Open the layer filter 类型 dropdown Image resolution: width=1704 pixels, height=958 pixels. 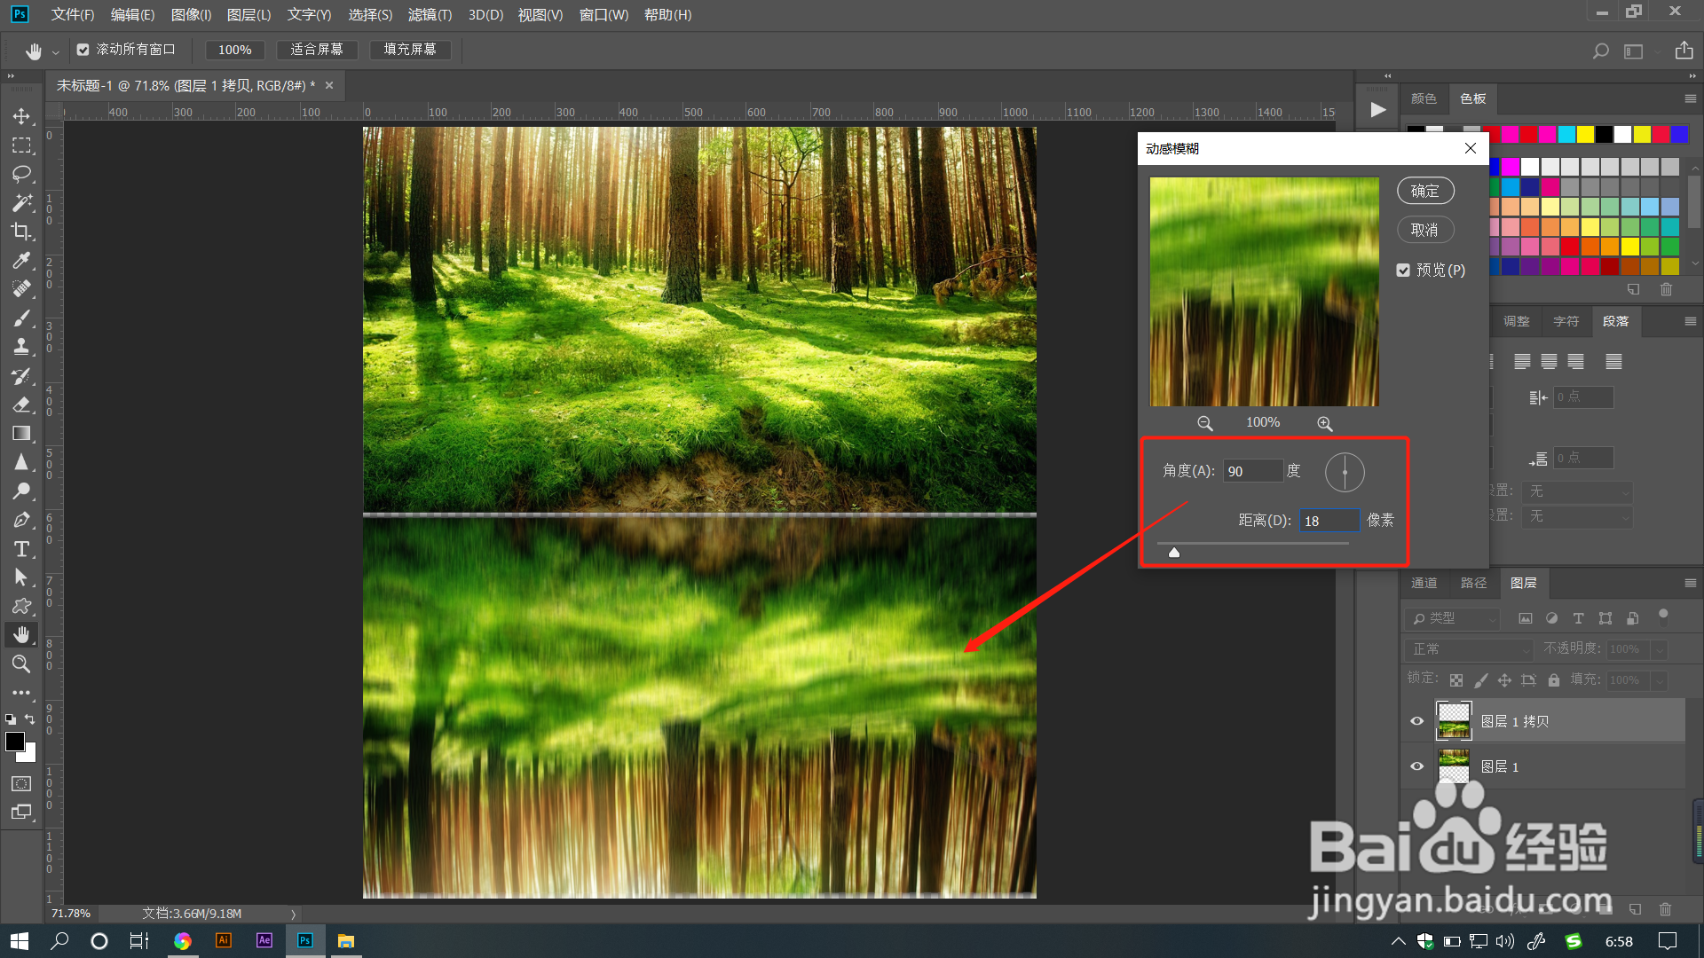(x=1452, y=618)
